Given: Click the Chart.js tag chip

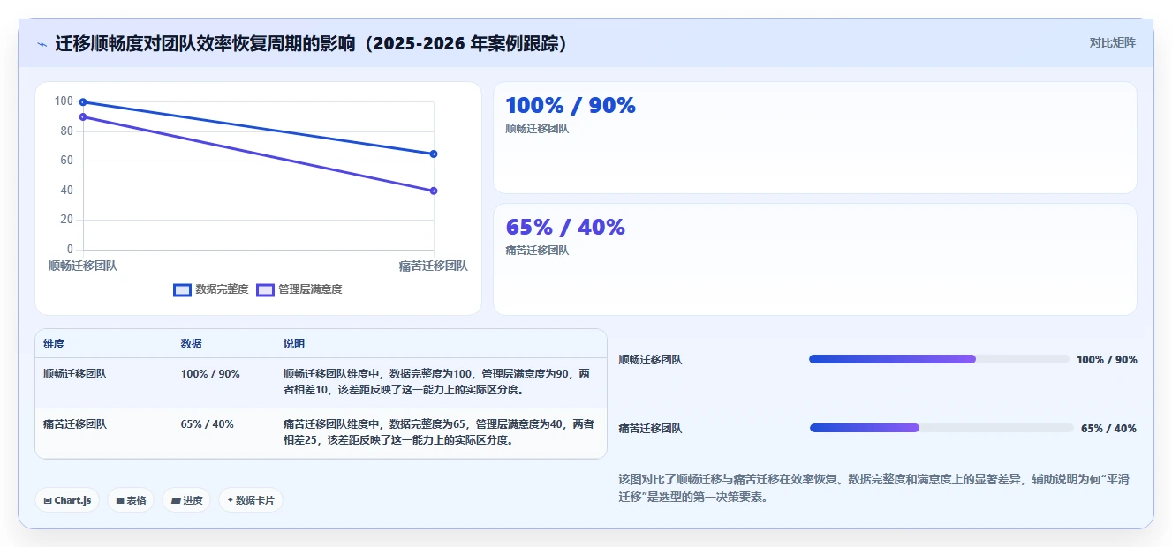Looking at the screenshot, I should pos(68,500).
